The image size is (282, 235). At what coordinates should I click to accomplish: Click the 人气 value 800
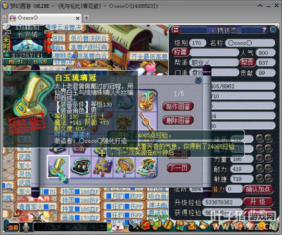click(265, 53)
